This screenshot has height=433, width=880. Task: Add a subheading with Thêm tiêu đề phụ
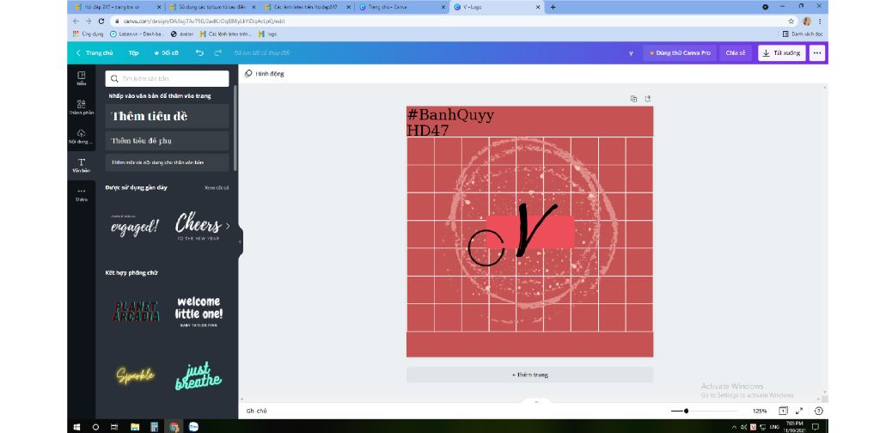point(168,140)
